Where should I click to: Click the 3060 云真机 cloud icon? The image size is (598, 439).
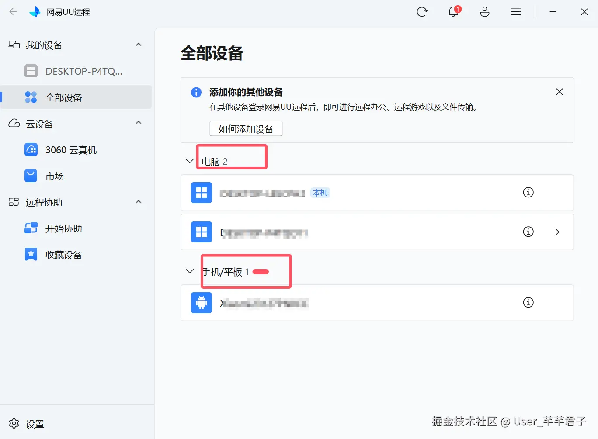(31, 149)
